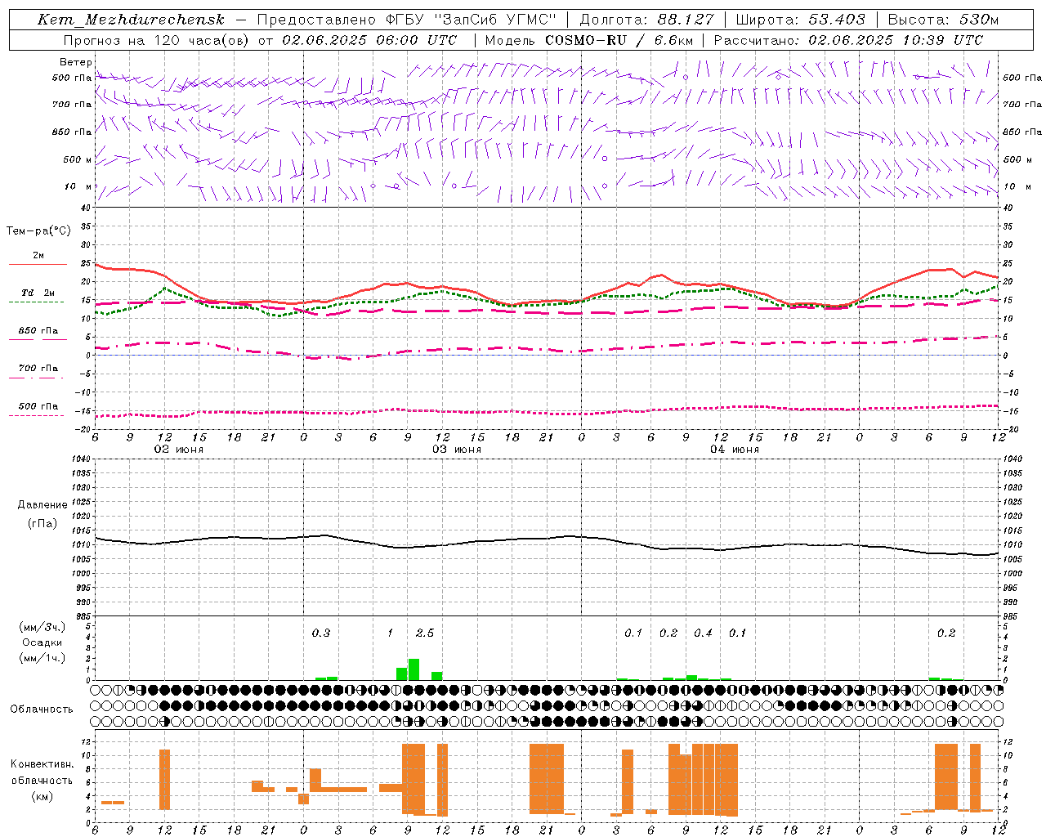Click the Td 2м dew point legend entry
The image size is (1046, 837).
pyautogui.click(x=38, y=293)
